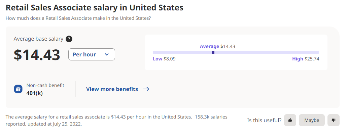
Task: Click the 401(k) benefit text
Action: tap(35, 93)
